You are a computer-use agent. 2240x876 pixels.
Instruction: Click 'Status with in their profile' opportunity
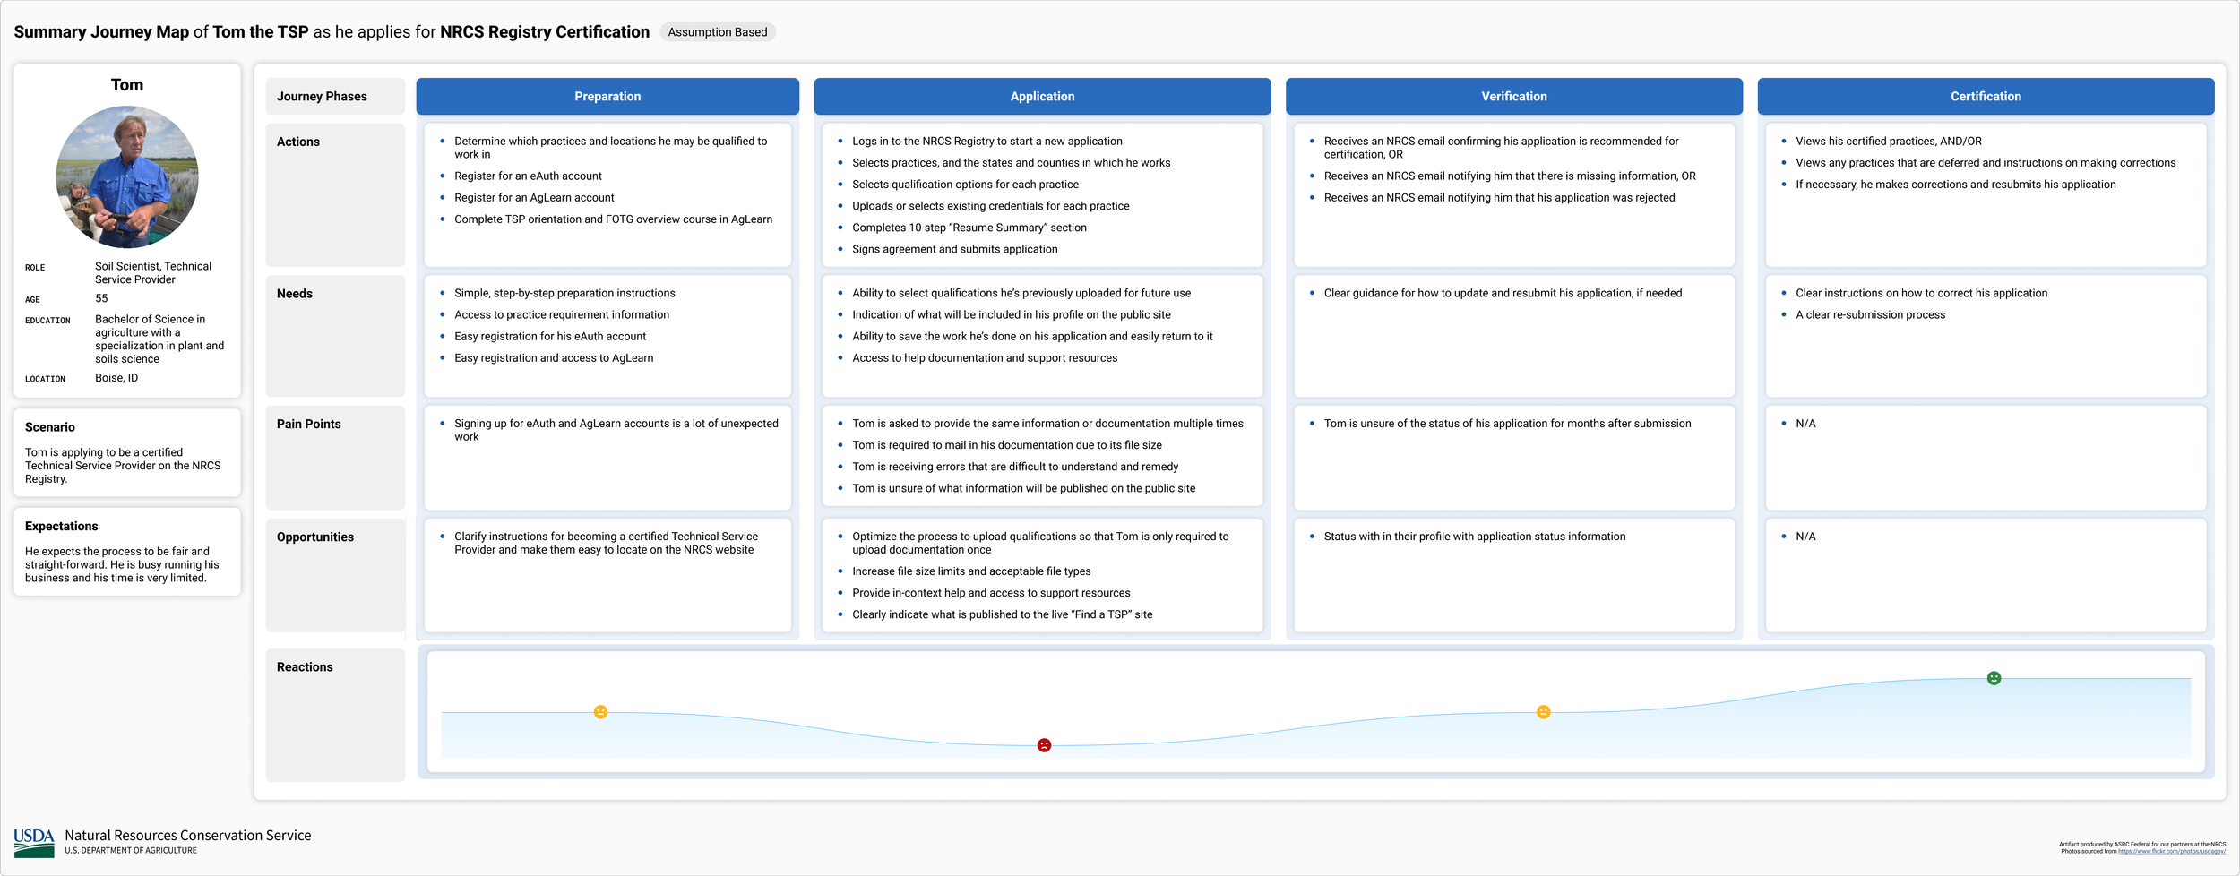(1474, 536)
